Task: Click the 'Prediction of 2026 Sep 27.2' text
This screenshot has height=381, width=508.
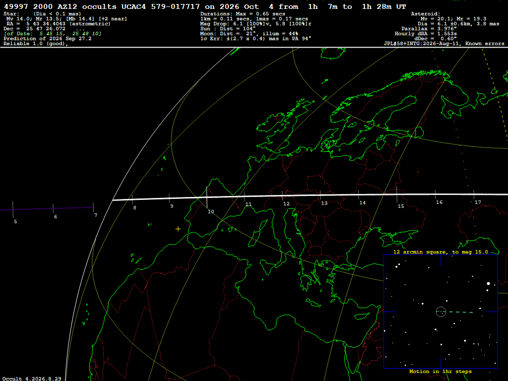Action: [48, 39]
